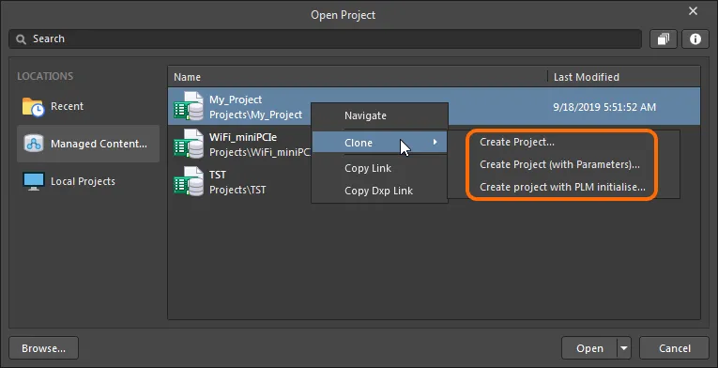Expand the Open button dropdown arrow
718x368 pixels.
click(x=623, y=348)
